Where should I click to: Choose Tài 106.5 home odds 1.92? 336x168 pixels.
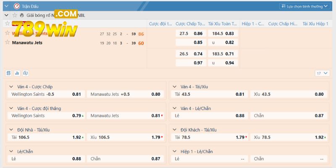(x=46, y=137)
